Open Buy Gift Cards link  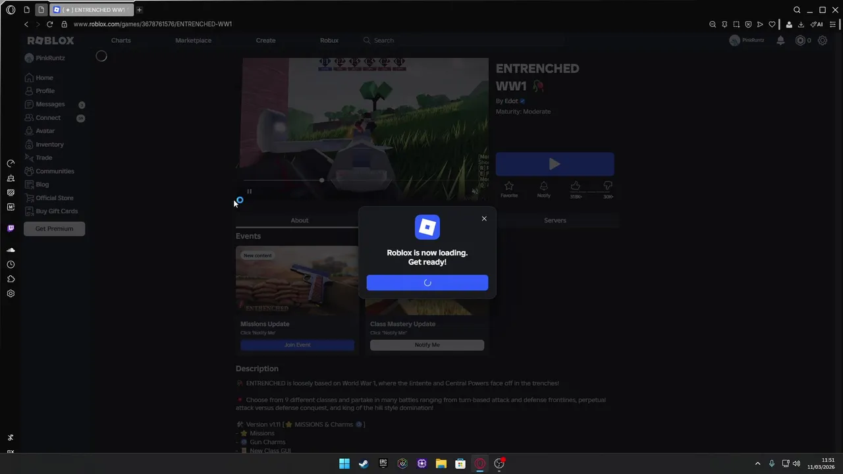[x=51, y=211]
